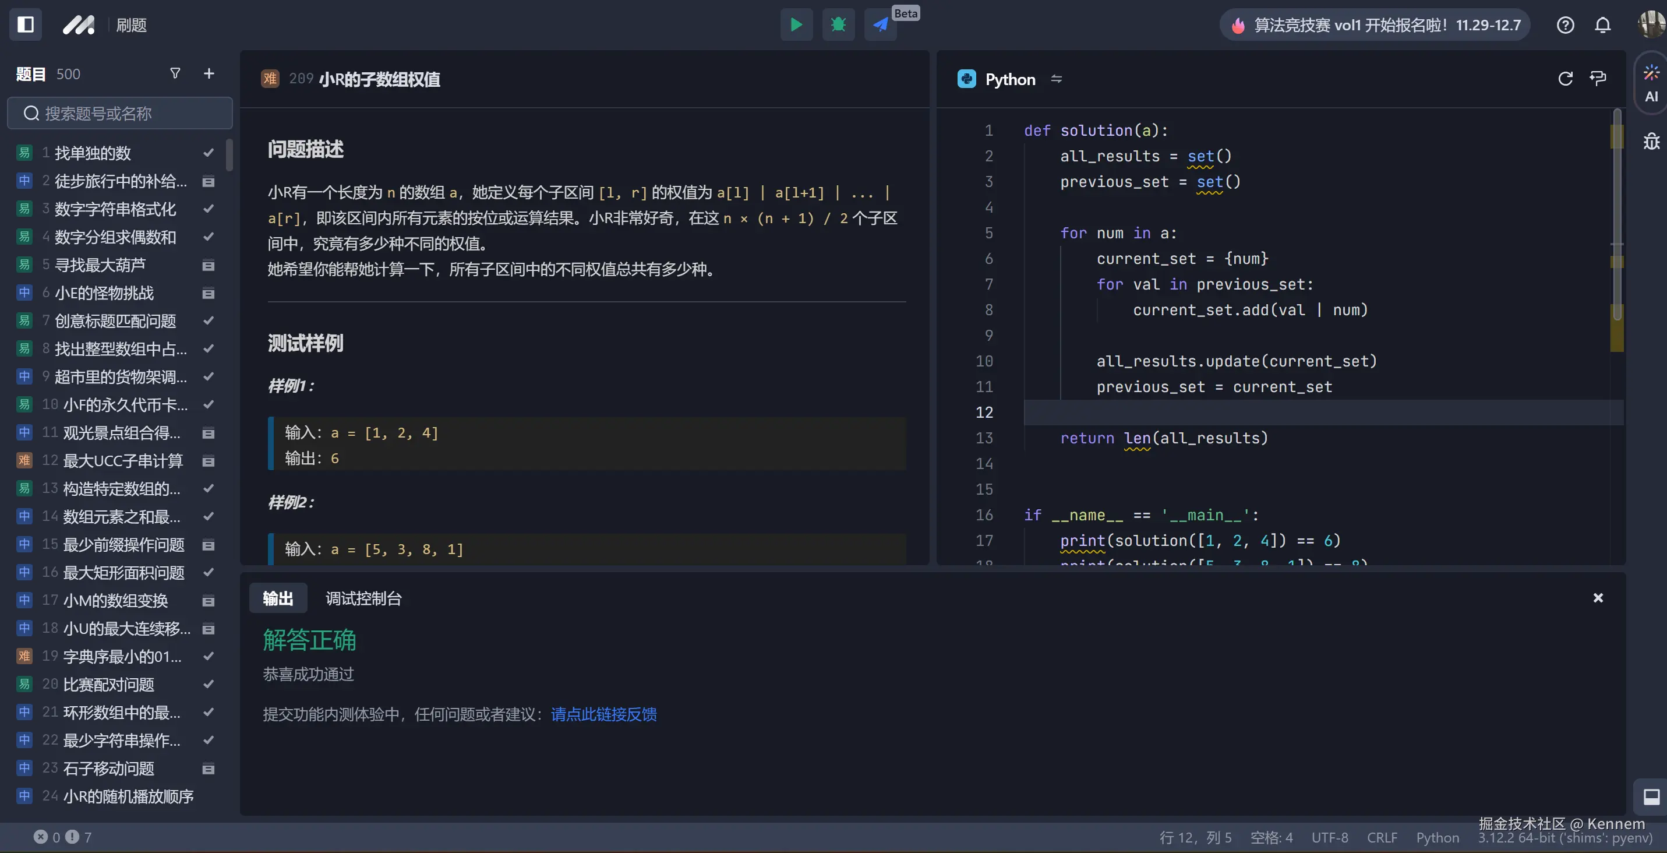Open problem 12 最大UCC子串计算

pyautogui.click(x=122, y=461)
